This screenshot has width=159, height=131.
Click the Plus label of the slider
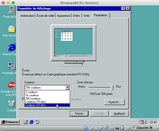coord(118,87)
